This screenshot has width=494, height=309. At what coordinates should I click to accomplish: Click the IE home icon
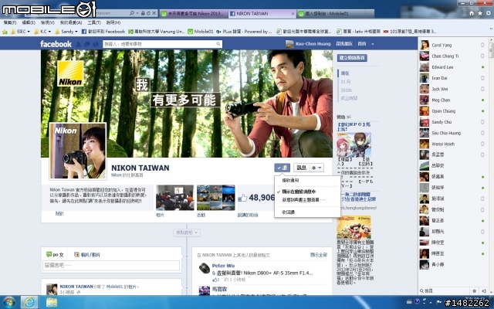pos(472,13)
